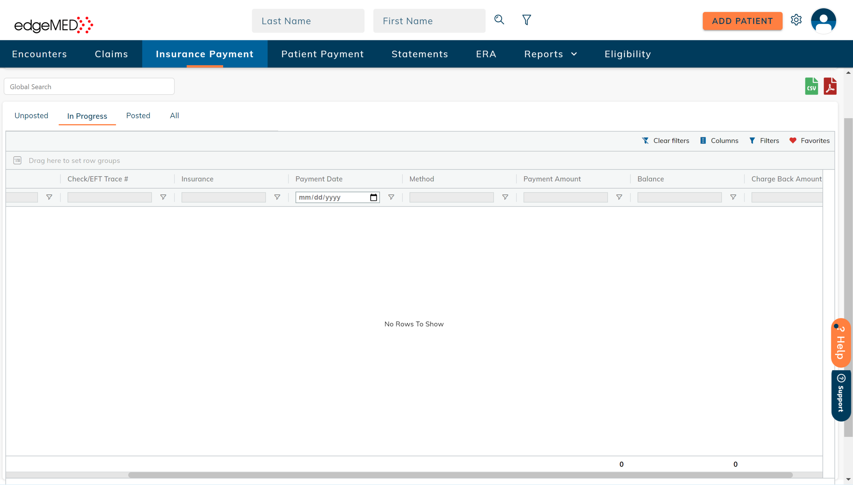Open the Check/EFT Trace # filter options

pos(163,197)
